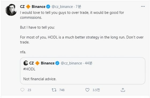Image resolution: width=150 pixels, height=98 pixels.
Task: Click the share upload icon
Action: 123,90
